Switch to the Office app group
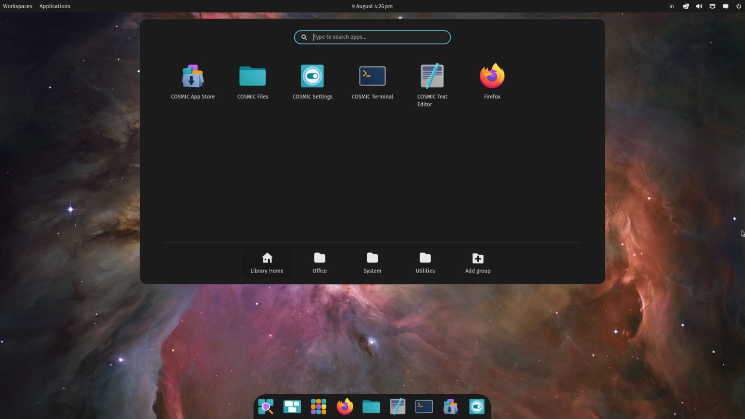This screenshot has height=419, width=745. (319, 263)
